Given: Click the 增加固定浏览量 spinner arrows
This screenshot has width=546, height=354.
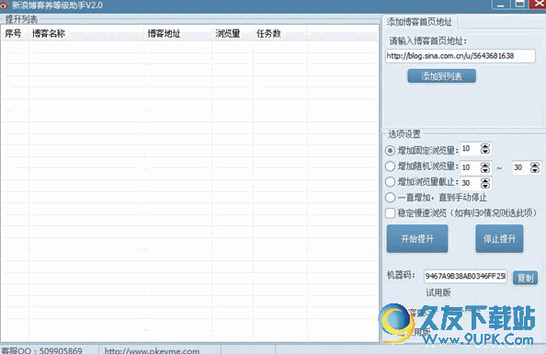Looking at the screenshot, I should coord(485,149).
